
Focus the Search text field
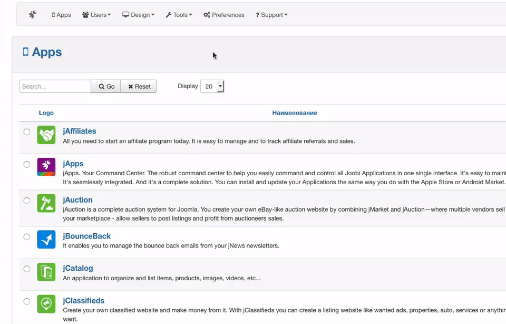55,86
